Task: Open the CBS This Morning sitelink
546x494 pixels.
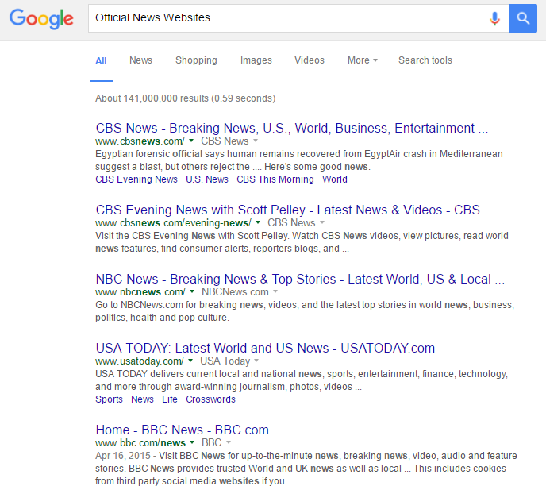Action: (x=275, y=179)
